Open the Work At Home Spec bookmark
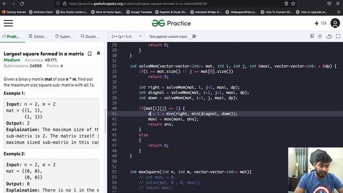Screen dimensions: 343x193 [107, 12]
